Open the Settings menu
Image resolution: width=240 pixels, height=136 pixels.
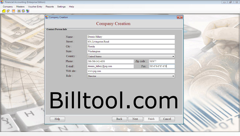(61, 7)
